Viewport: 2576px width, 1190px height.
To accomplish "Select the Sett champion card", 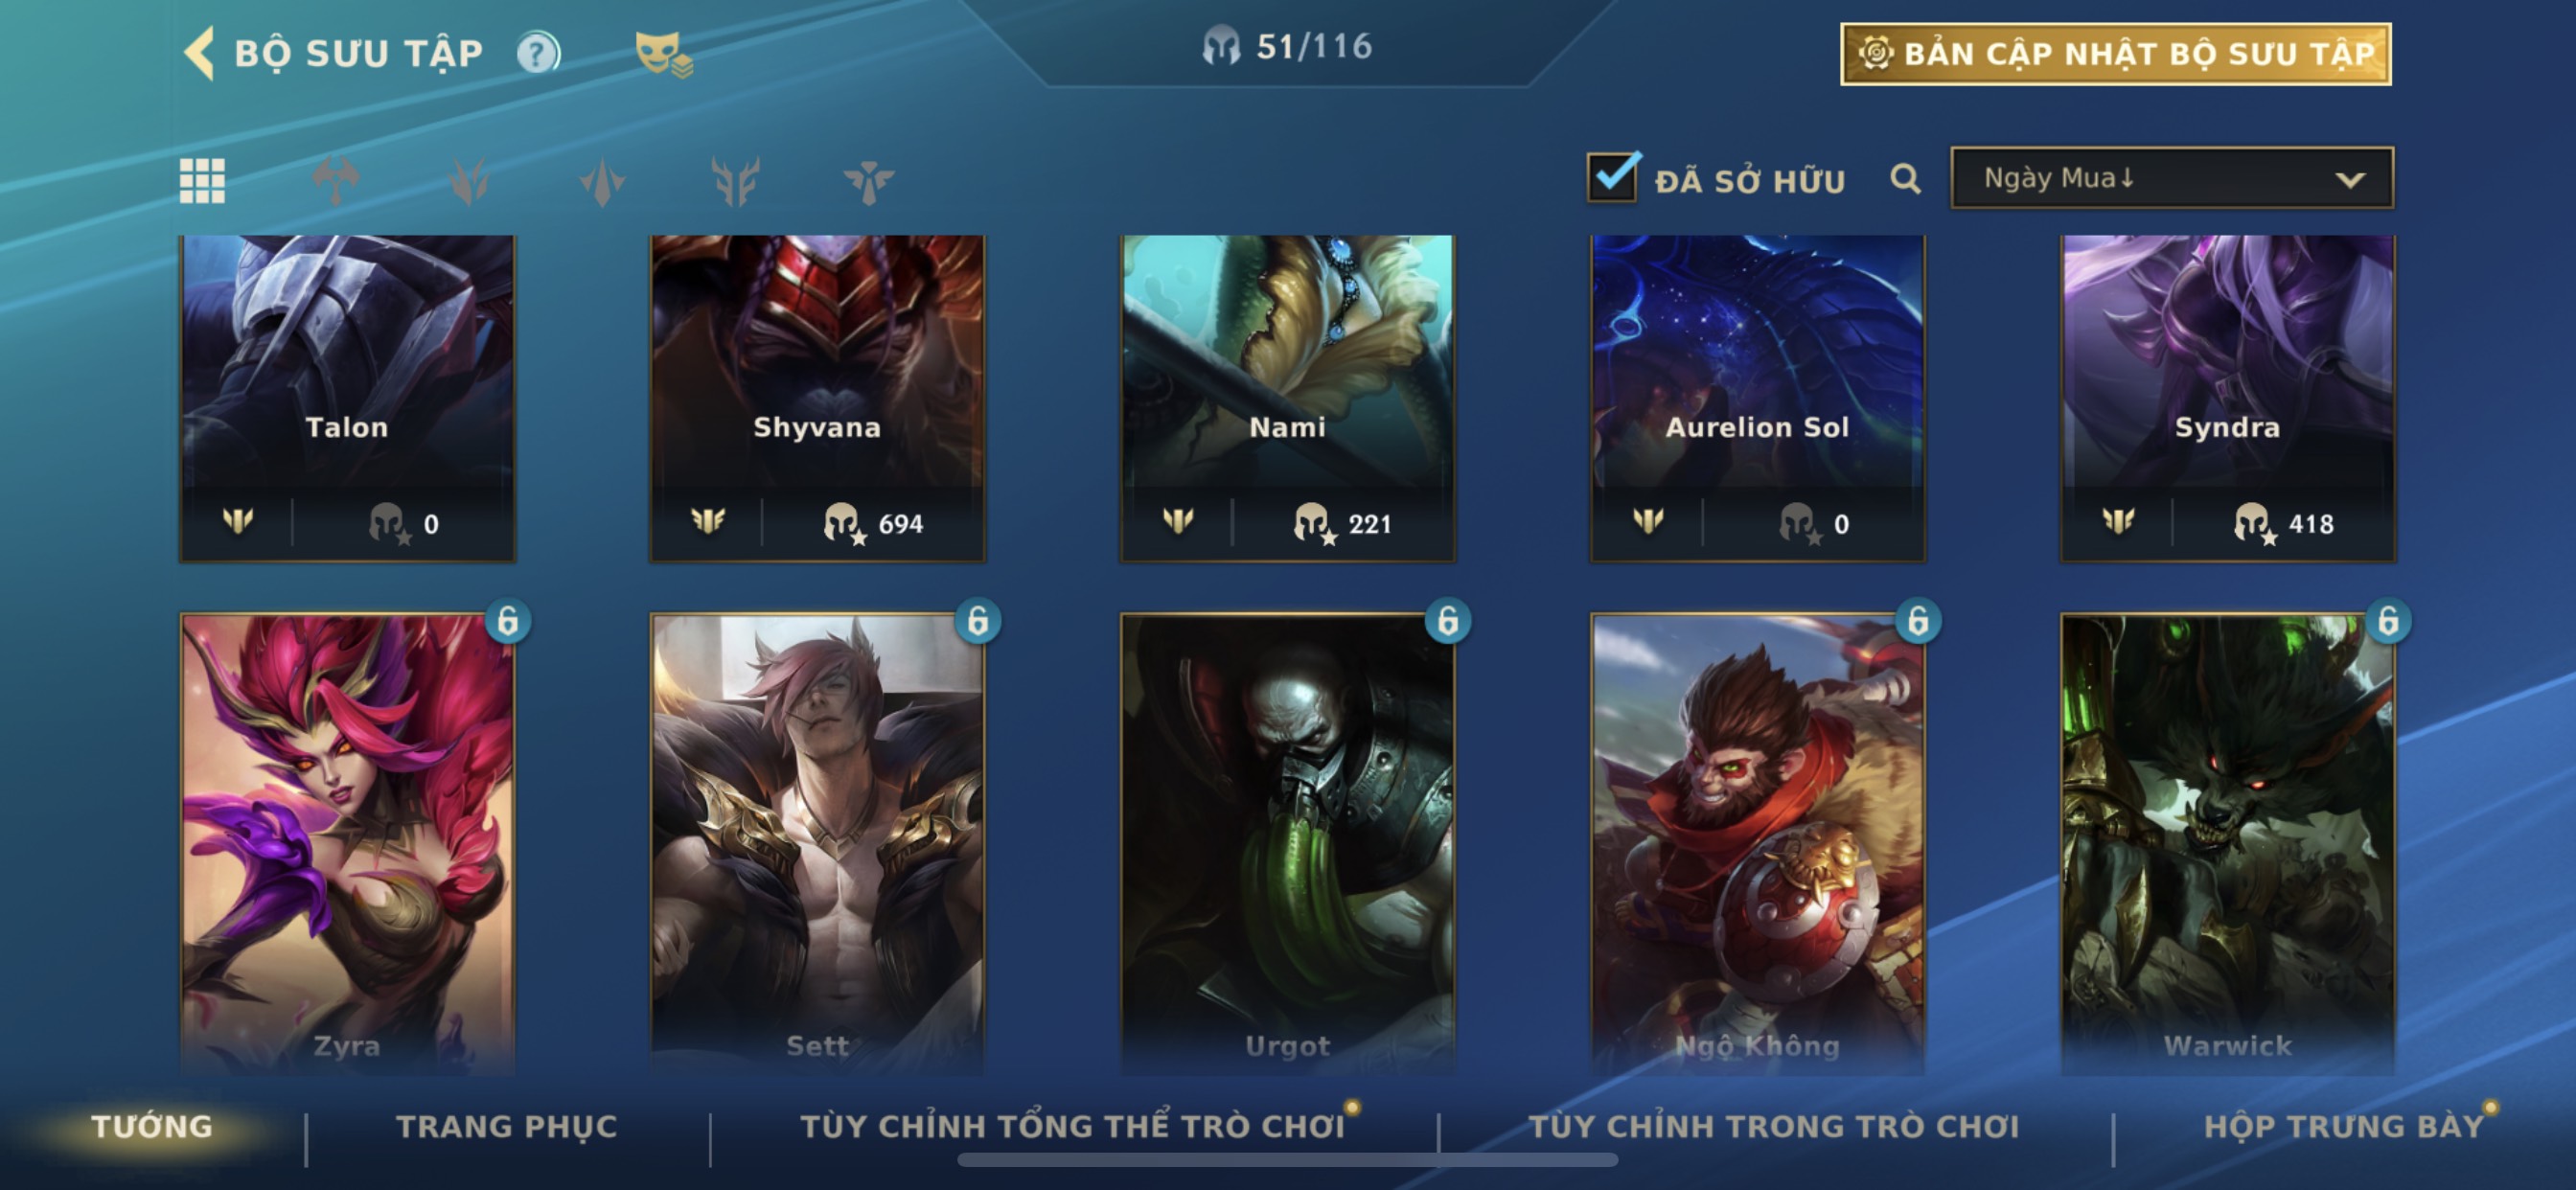I will (x=817, y=845).
